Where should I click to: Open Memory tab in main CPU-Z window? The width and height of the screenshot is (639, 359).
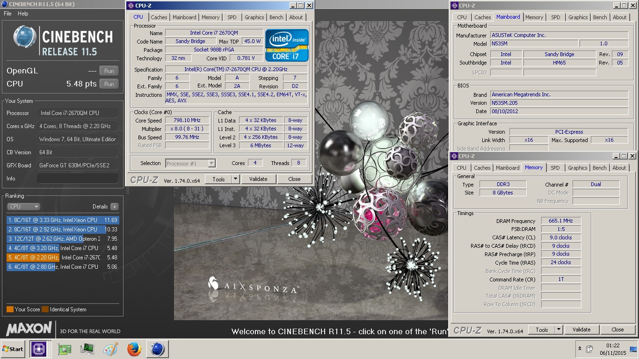210,17
